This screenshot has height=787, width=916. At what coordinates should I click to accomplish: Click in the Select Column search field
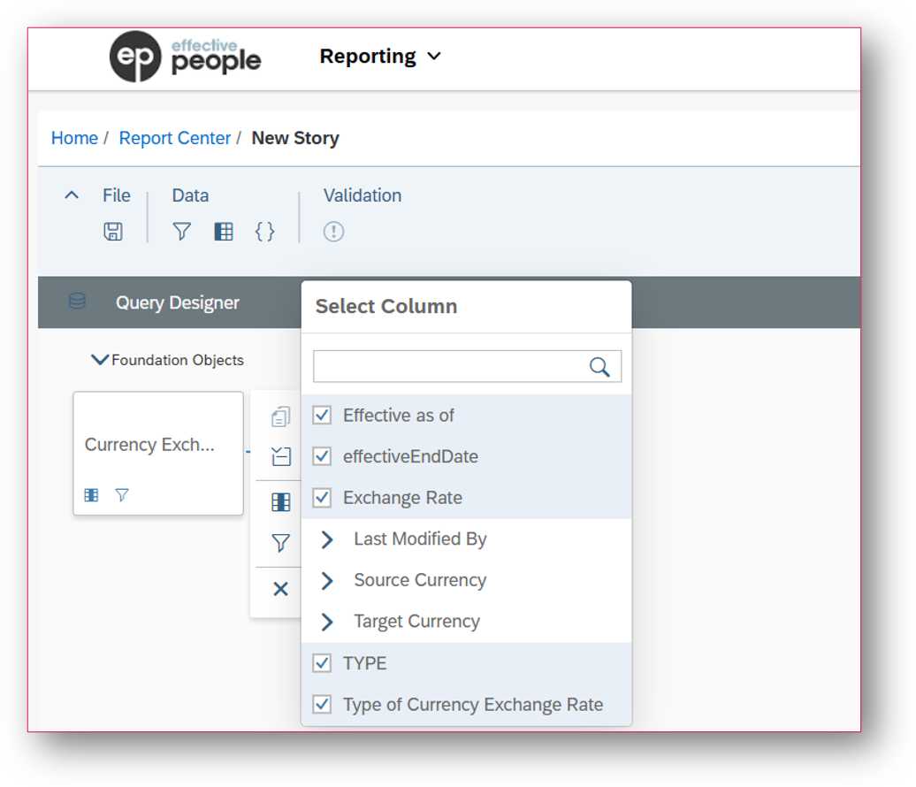point(468,366)
